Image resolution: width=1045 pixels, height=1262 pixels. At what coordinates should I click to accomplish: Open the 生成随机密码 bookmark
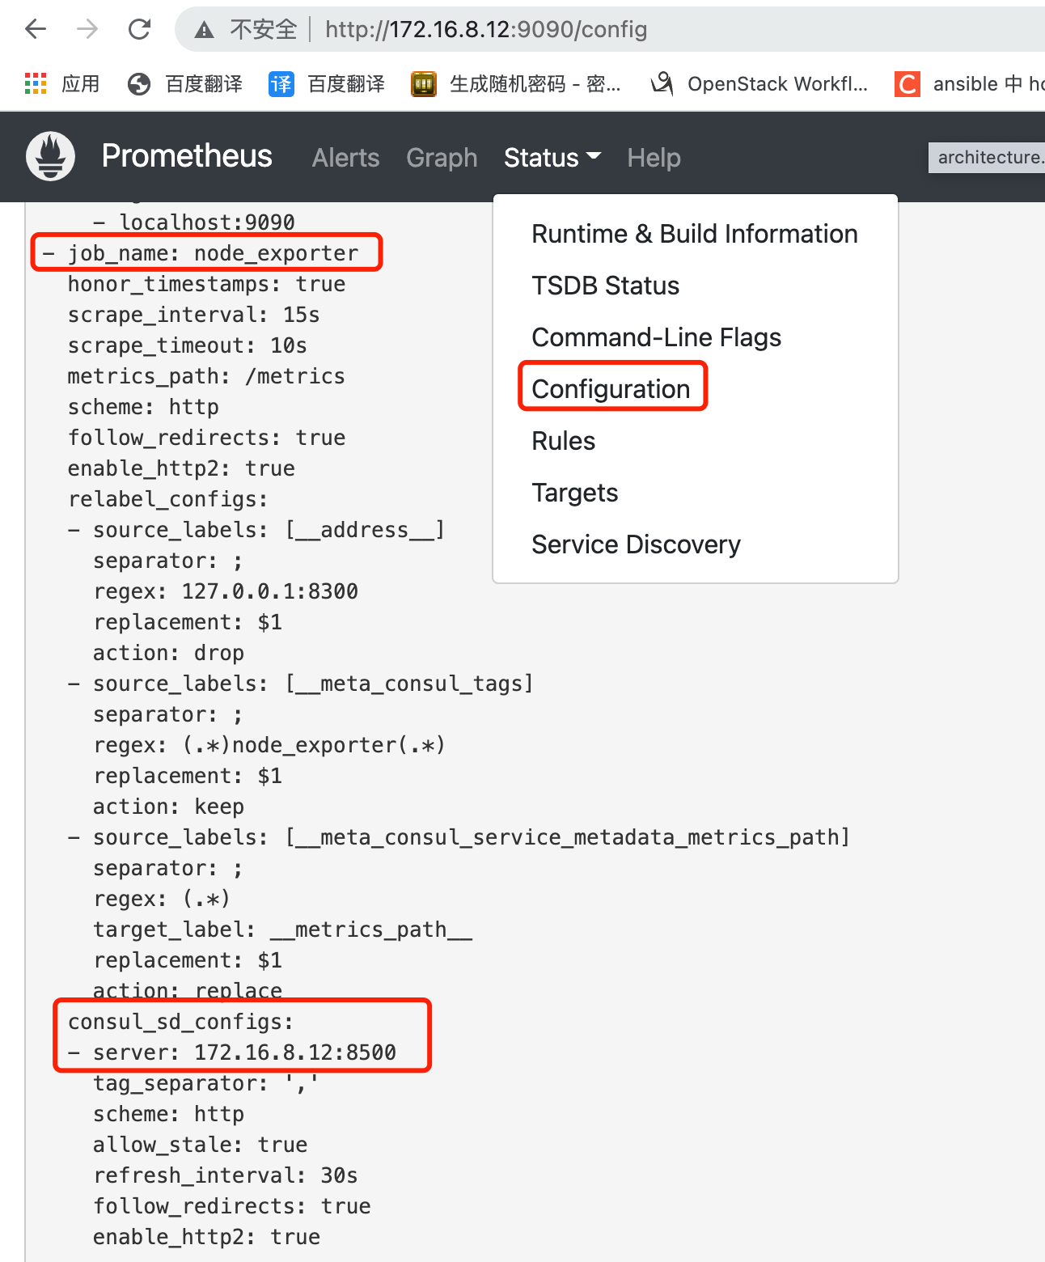pos(516,83)
